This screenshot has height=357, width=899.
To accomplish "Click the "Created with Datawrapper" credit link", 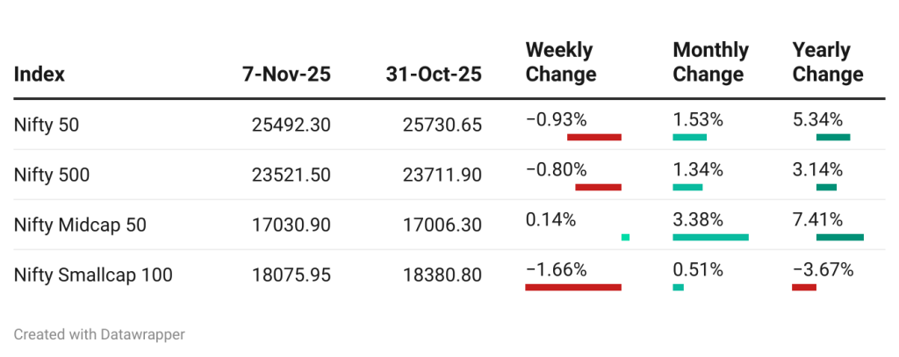I will (99, 334).
